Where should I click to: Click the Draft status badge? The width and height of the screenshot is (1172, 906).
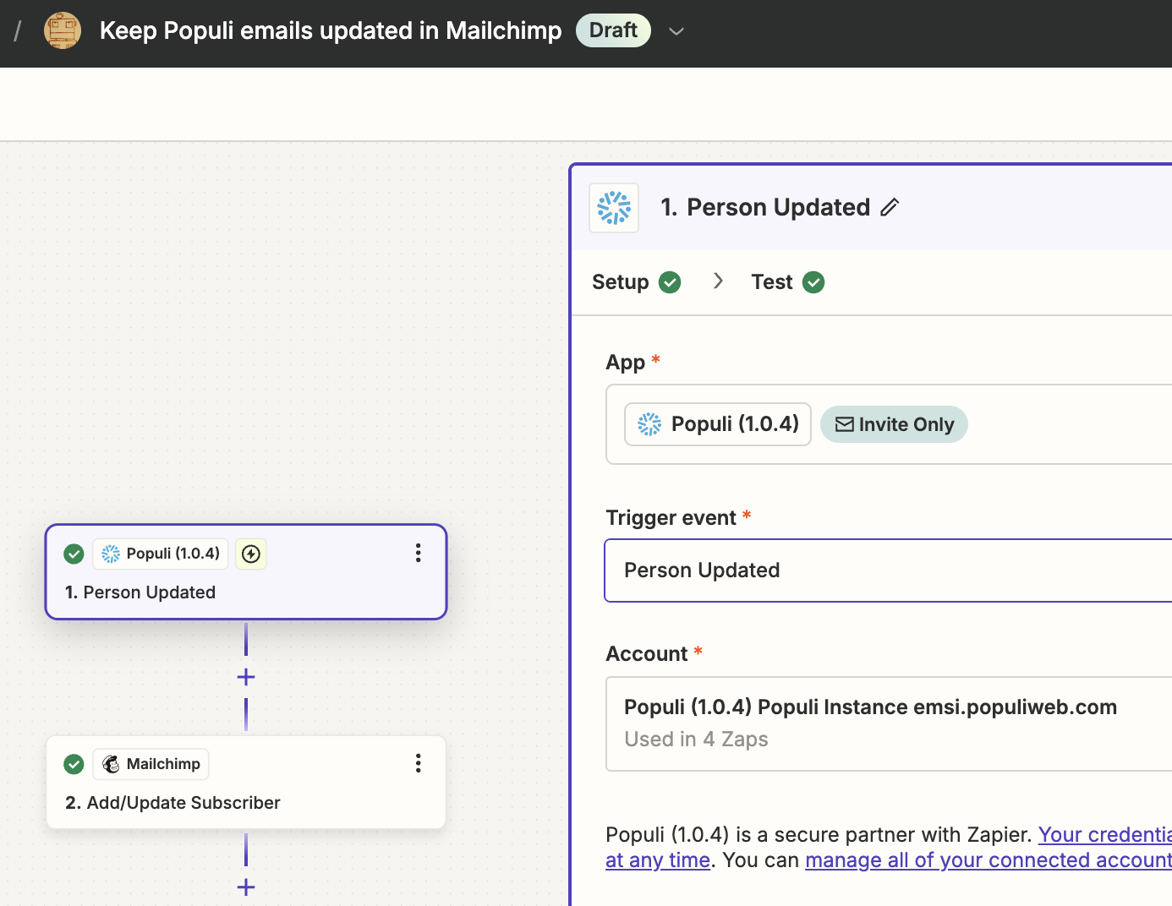click(x=613, y=30)
